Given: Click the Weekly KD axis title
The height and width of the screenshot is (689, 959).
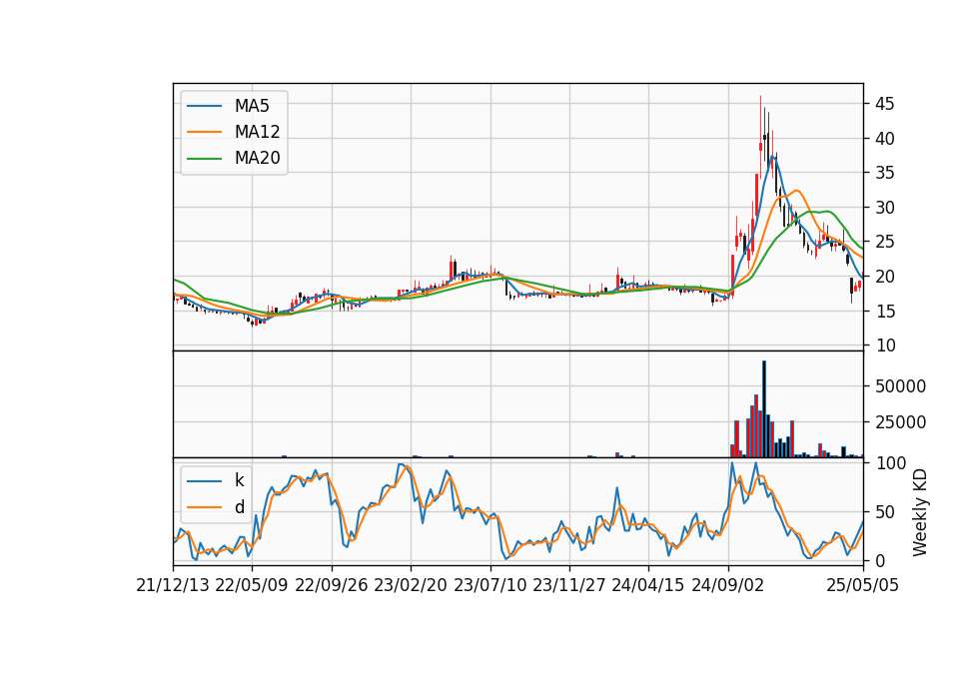Looking at the screenshot, I should 919,512.
